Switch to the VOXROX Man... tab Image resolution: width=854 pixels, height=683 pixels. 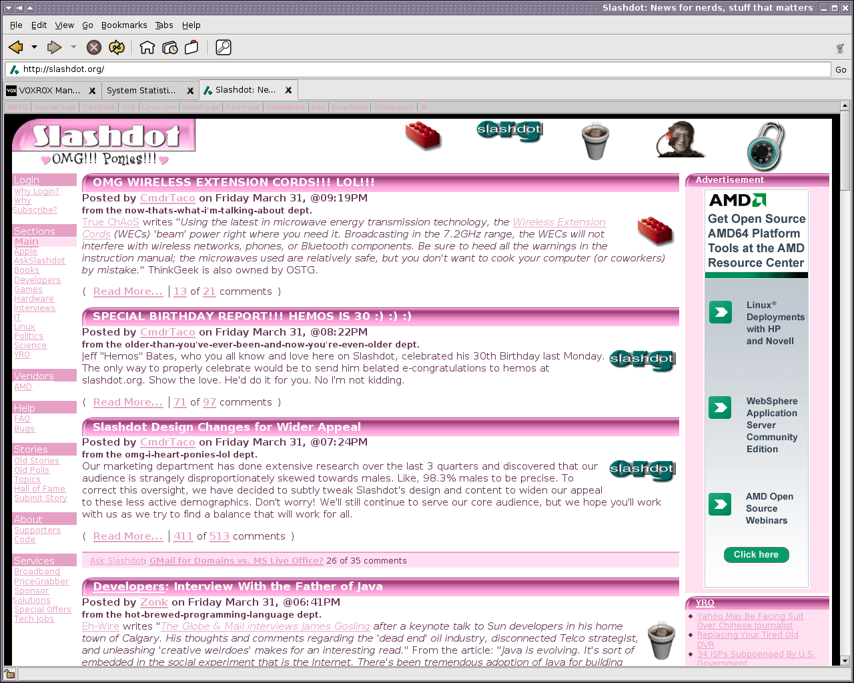click(51, 91)
